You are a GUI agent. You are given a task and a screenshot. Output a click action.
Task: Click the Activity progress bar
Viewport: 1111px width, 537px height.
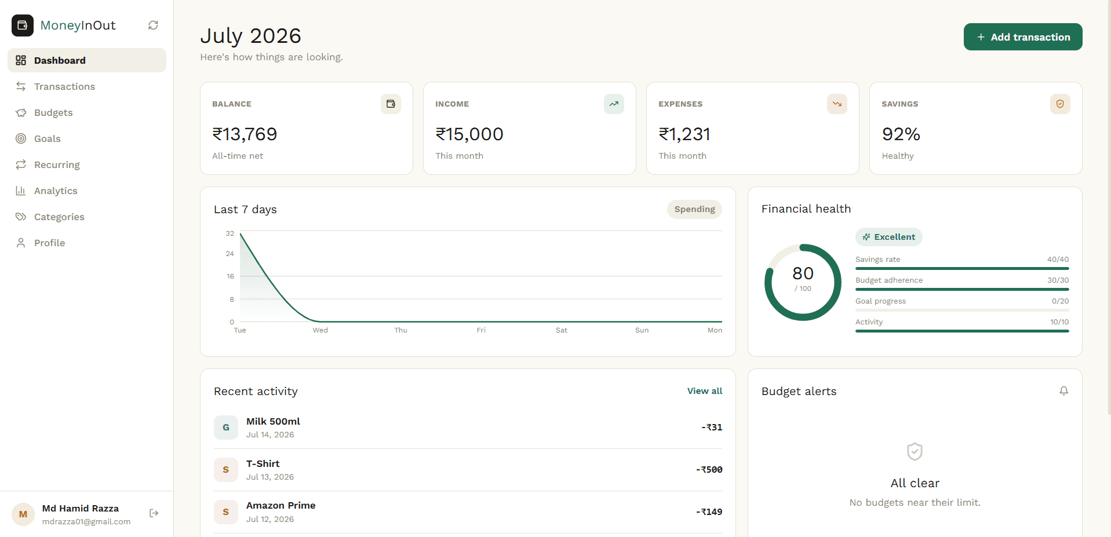point(962,331)
